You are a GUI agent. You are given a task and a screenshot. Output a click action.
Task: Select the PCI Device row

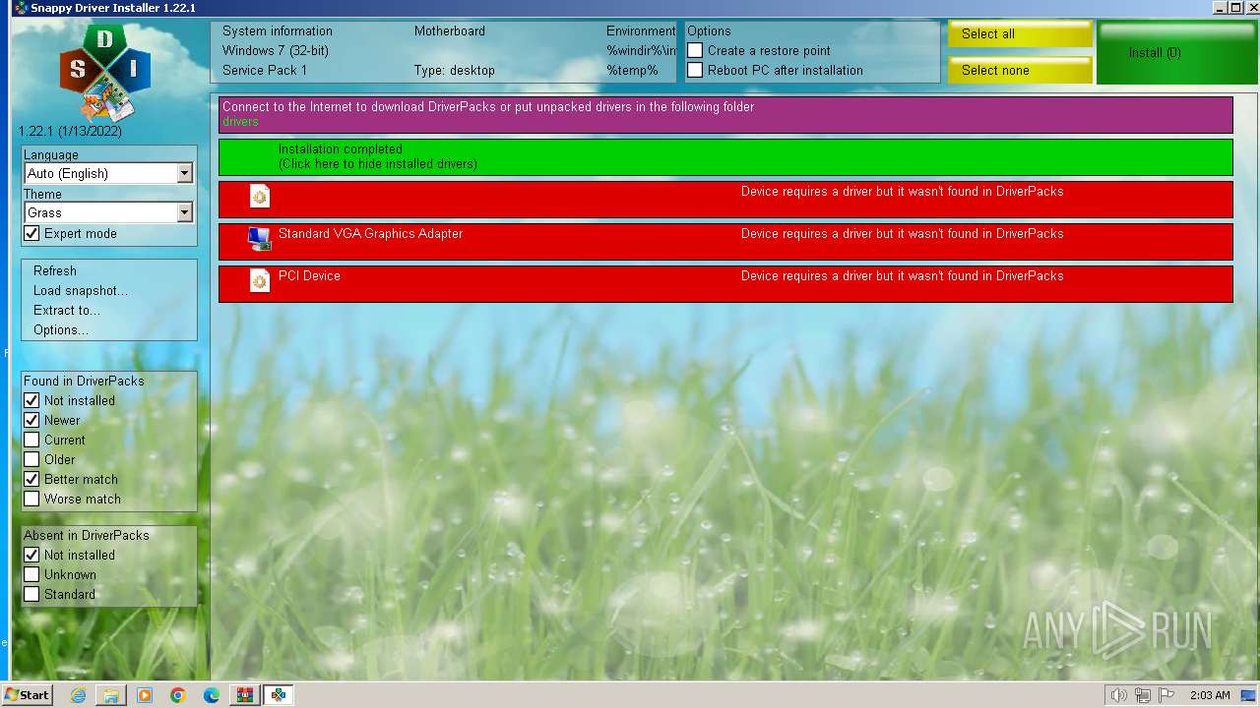pos(725,283)
